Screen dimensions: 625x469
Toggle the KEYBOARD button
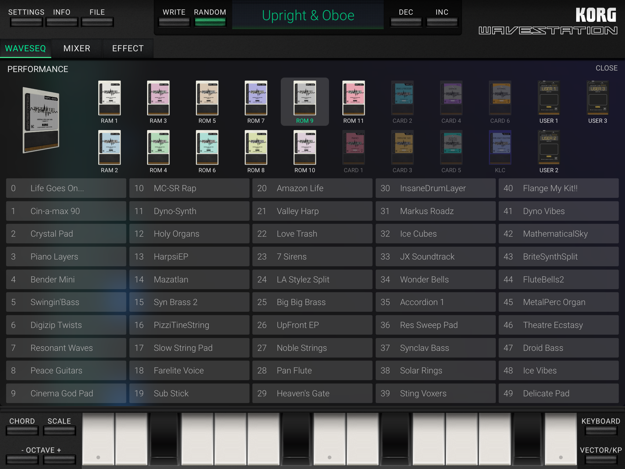pyautogui.click(x=601, y=431)
